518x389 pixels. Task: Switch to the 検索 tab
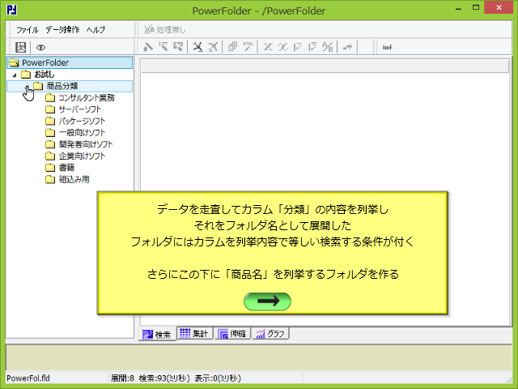pyautogui.click(x=157, y=335)
